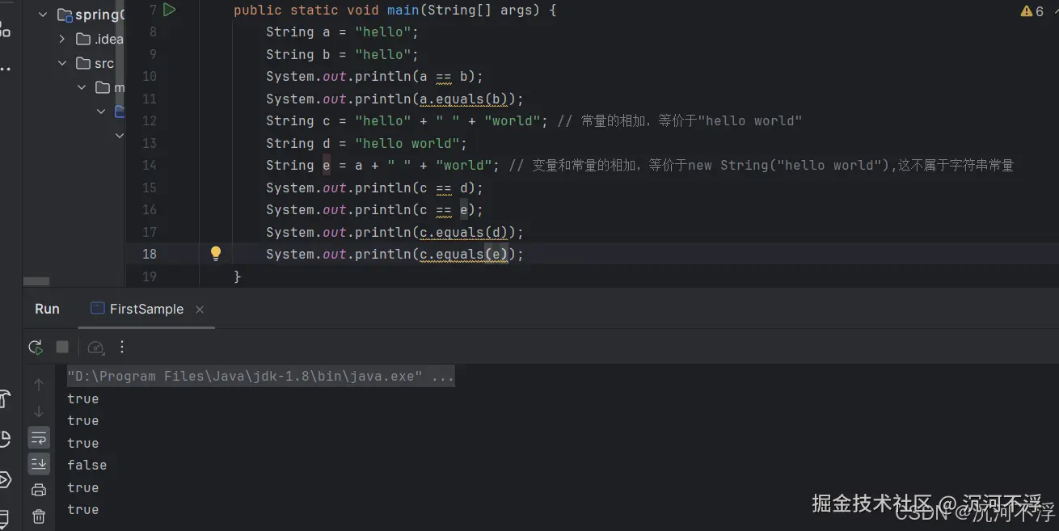Print the console output
The width and height of the screenshot is (1059, 531).
(x=39, y=490)
